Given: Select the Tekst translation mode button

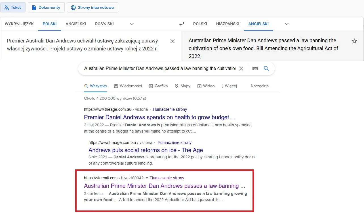Looking at the screenshot, I should point(13,7).
